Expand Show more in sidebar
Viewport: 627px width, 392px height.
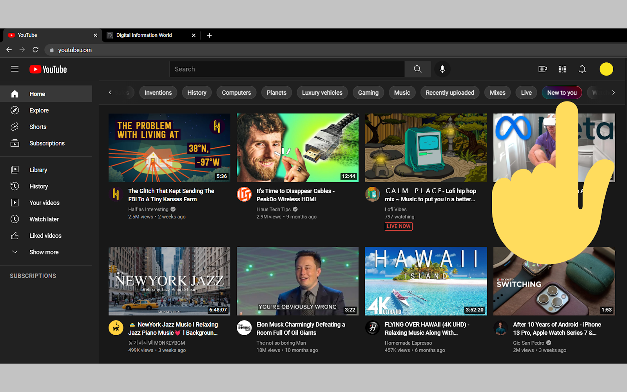tap(46, 252)
